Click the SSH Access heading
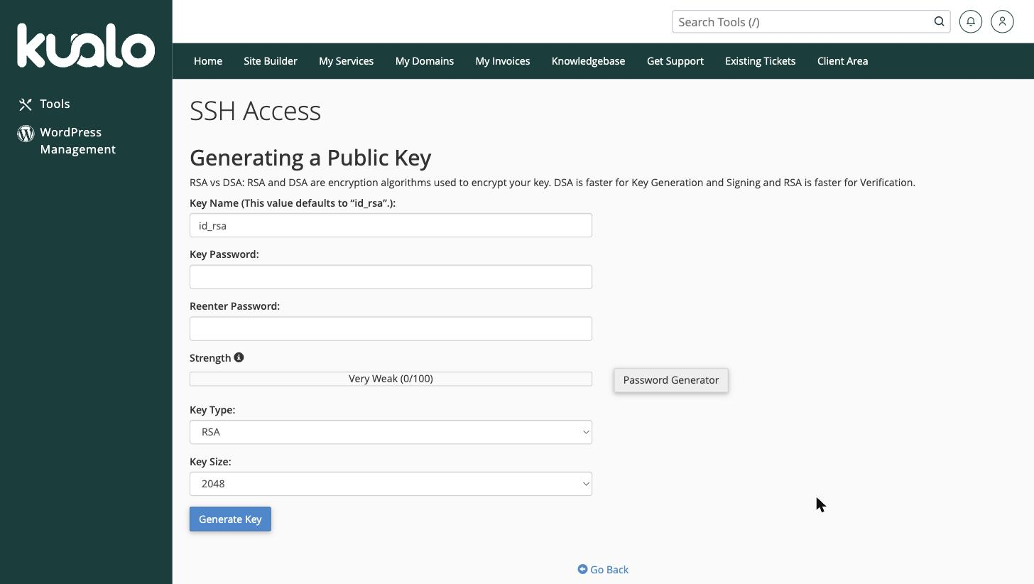The width and height of the screenshot is (1034, 584). click(x=256, y=111)
